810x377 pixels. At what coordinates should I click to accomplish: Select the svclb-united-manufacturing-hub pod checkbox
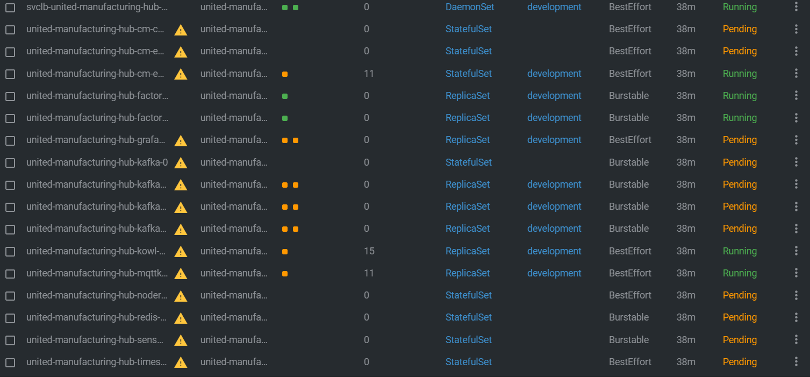coord(10,8)
